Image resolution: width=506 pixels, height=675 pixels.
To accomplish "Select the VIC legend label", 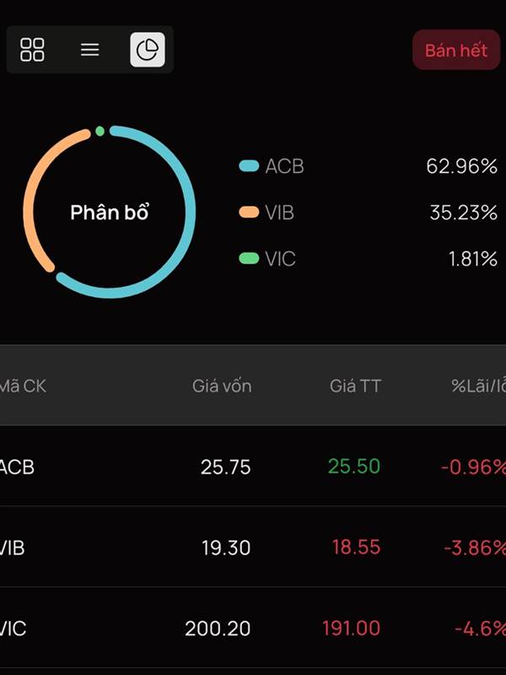I will (281, 258).
